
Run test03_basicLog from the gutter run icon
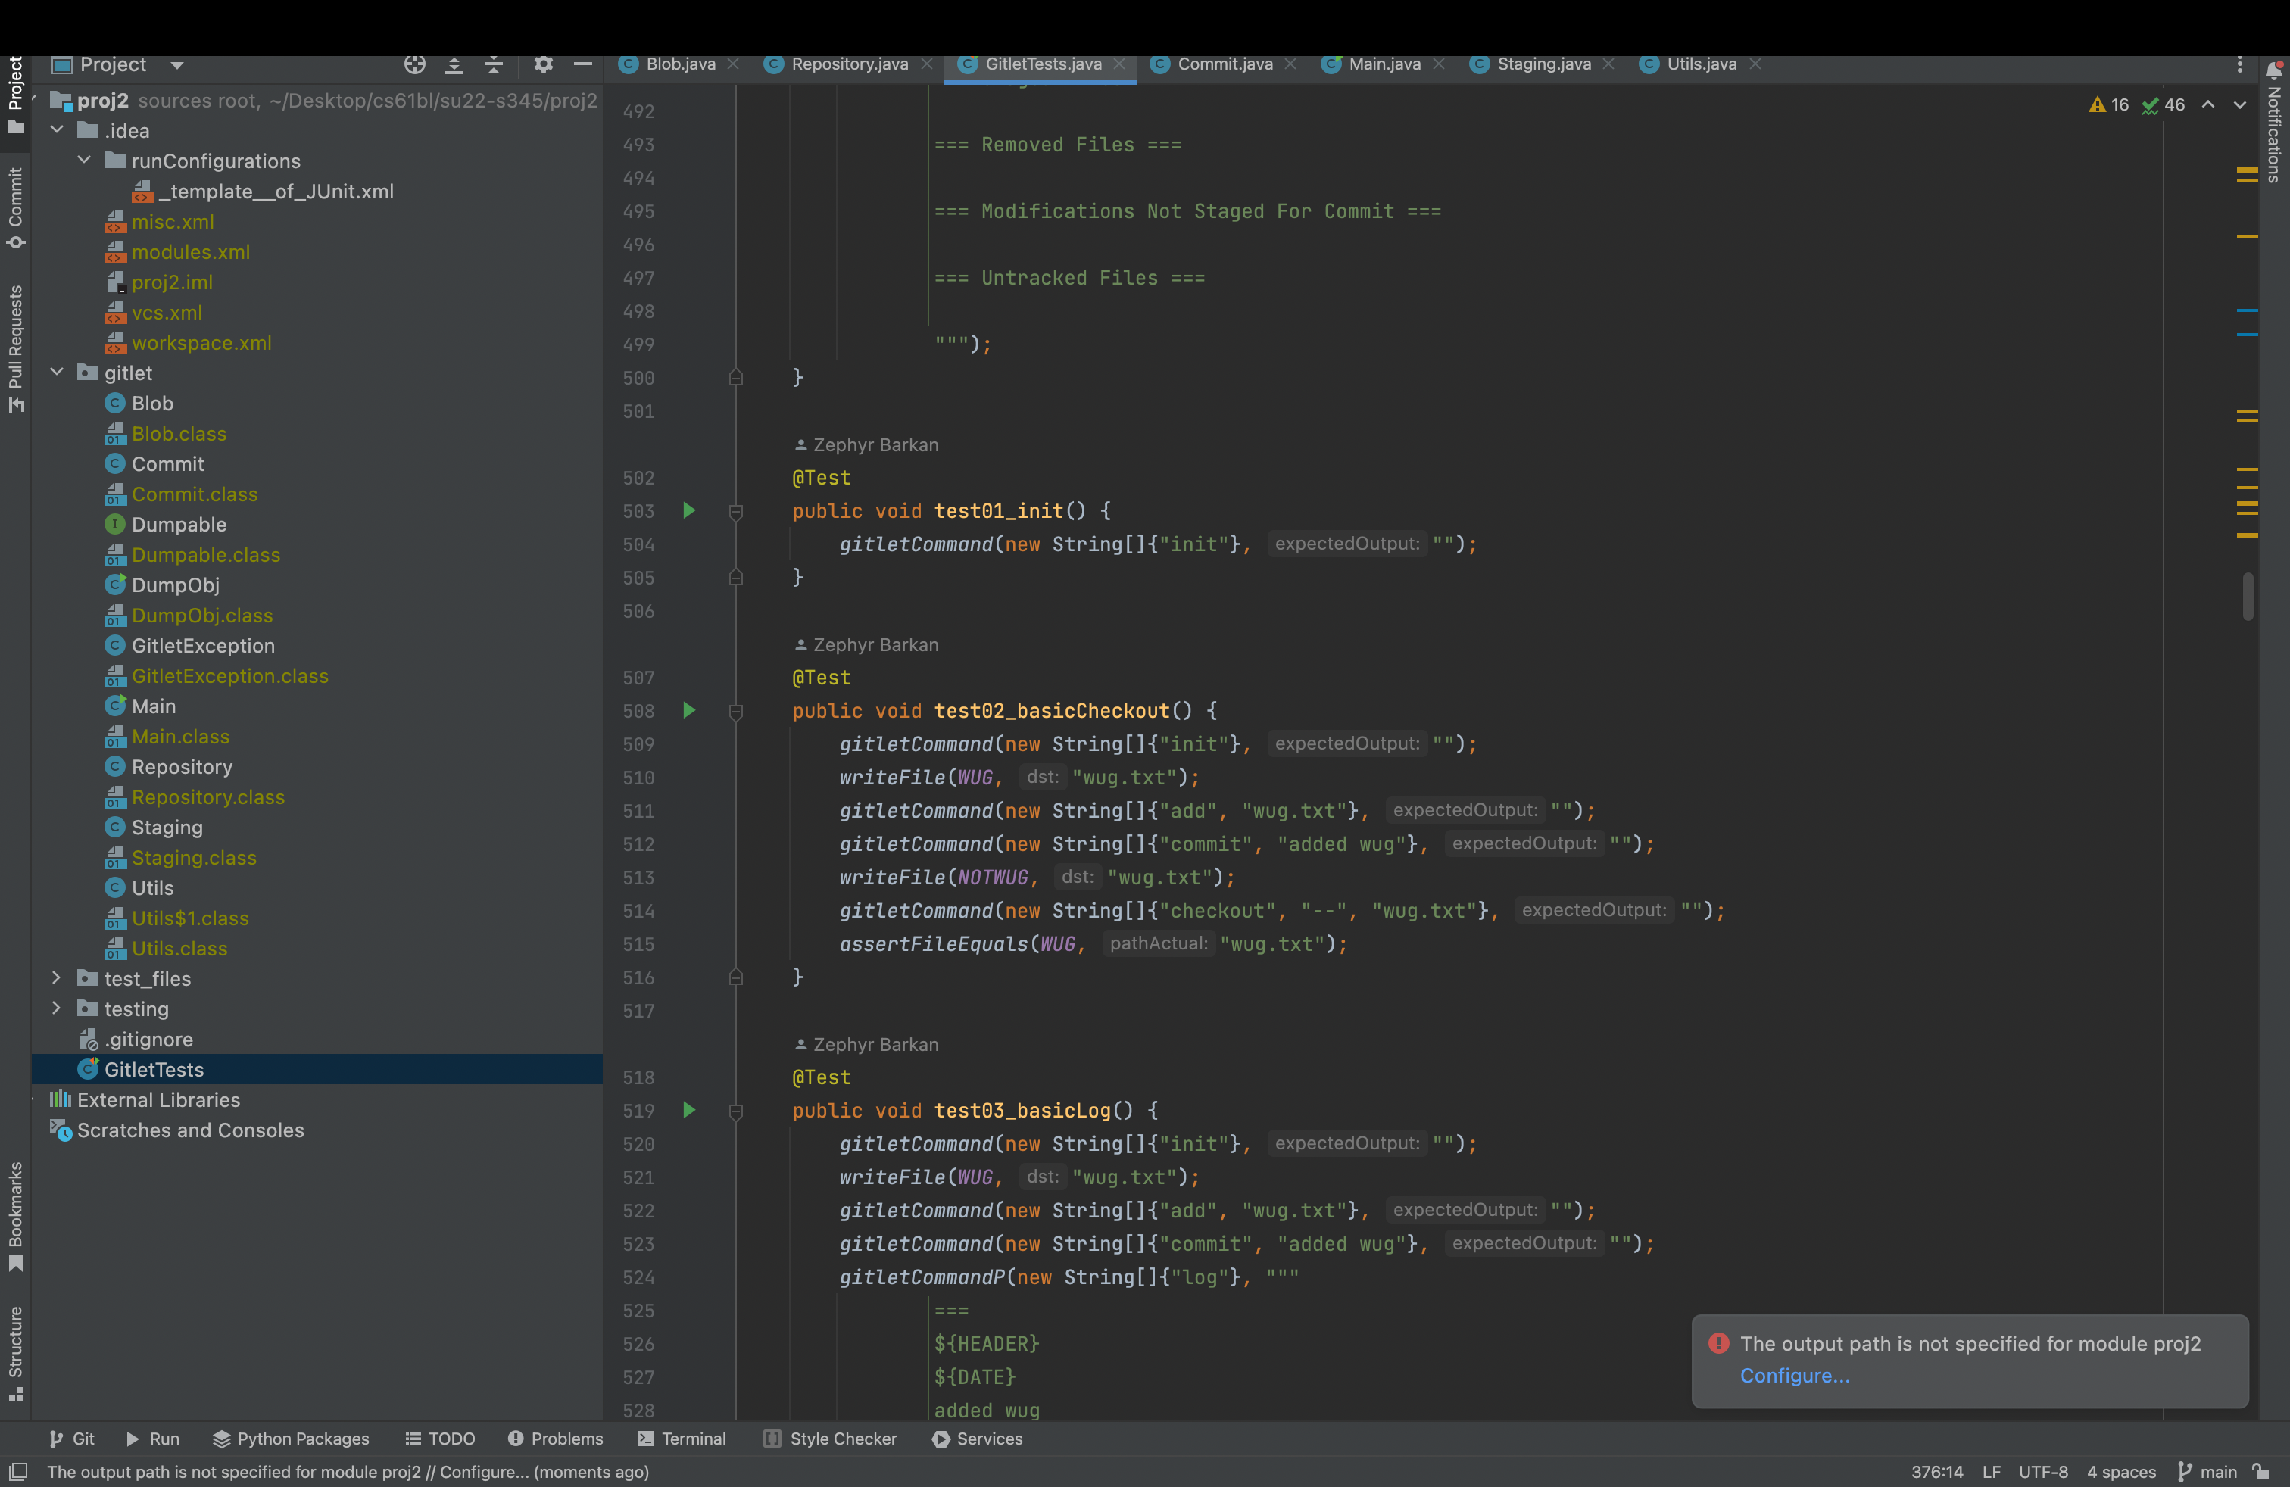[x=689, y=1110]
